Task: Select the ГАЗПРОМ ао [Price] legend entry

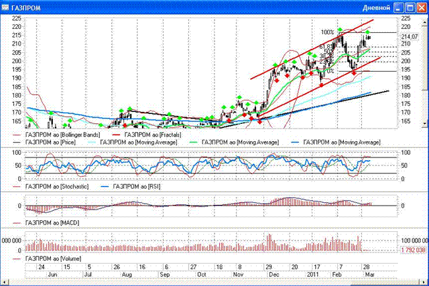Action: pos(44,142)
